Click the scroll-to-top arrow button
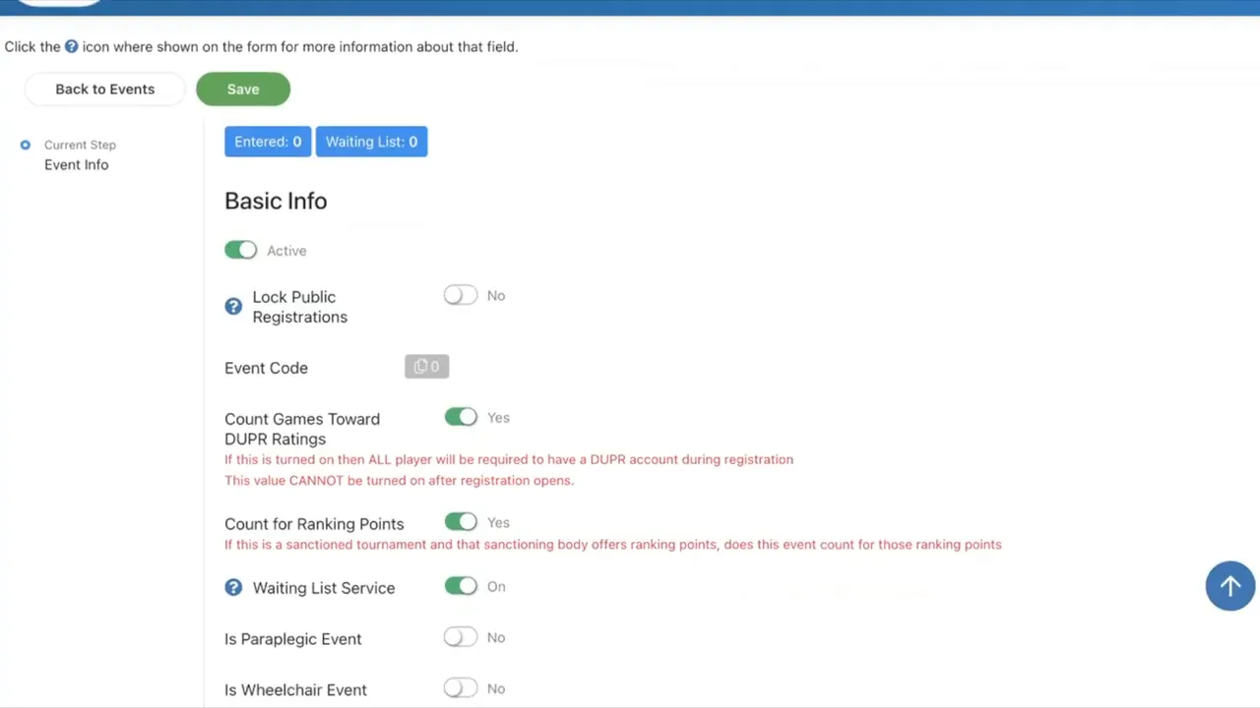 pyautogui.click(x=1229, y=586)
